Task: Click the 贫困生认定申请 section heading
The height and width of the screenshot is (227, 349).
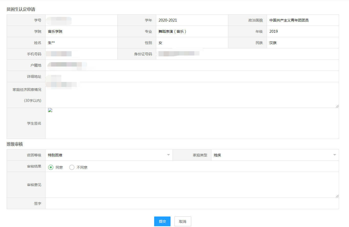Action: click(21, 9)
